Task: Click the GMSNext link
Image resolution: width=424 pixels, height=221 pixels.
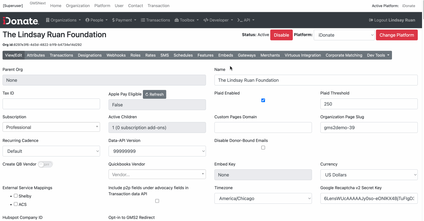Action: [38, 3]
